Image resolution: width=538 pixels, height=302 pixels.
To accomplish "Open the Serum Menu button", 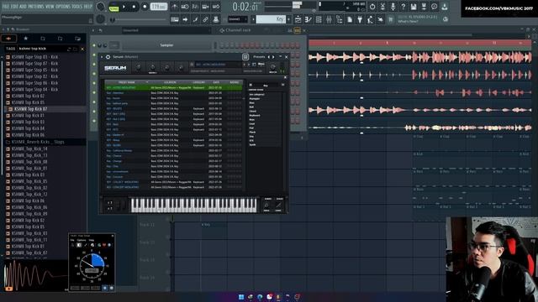I will (261, 65).
